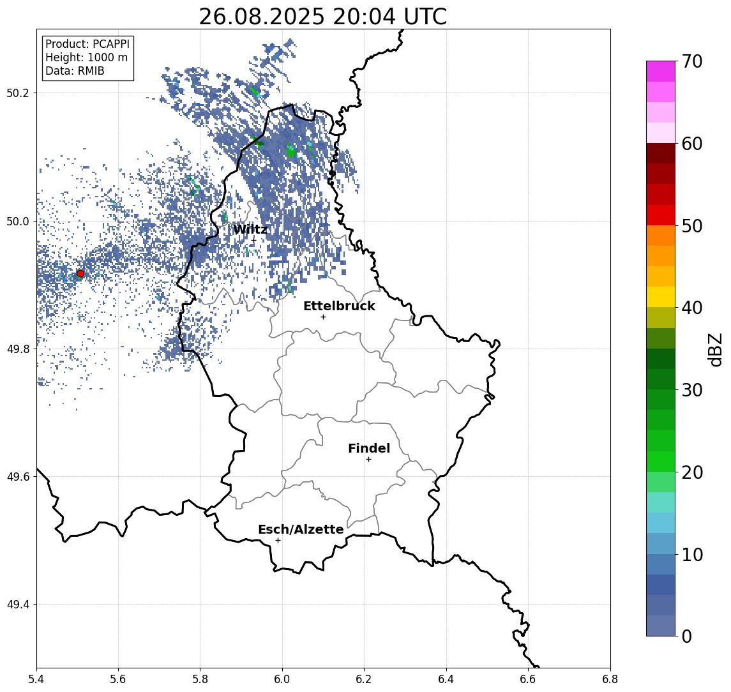Click the colorbar tick label 10
Image resolution: width=731 pixels, height=692 pixels.
click(692, 554)
